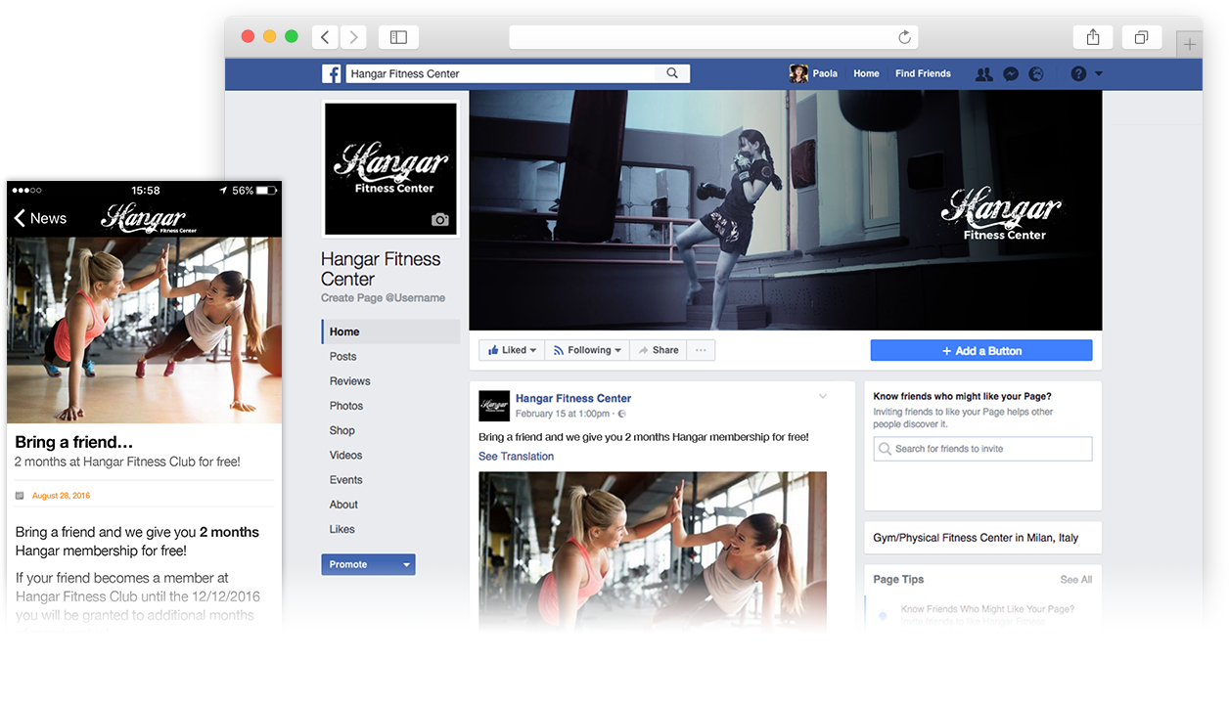This screenshot has width=1229, height=705.
Task: Click the post's high-five workout photo
Action: point(653,551)
